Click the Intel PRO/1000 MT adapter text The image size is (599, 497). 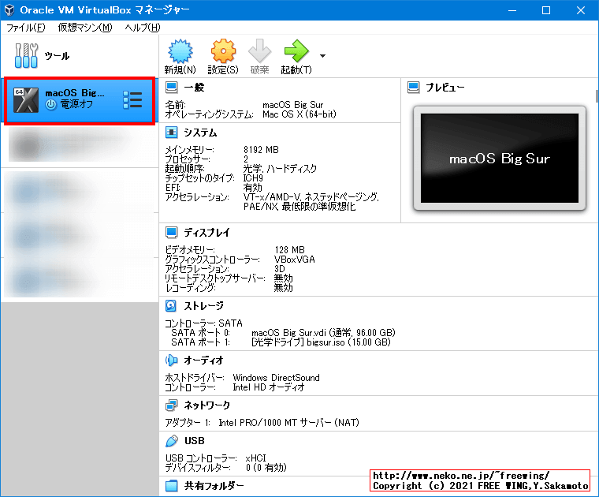coord(288,423)
